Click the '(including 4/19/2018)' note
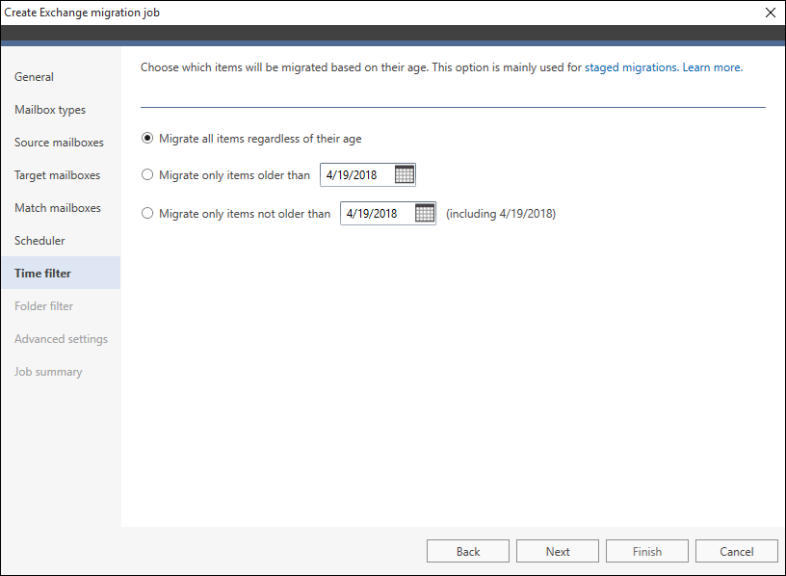The height and width of the screenshot is (576, 786). pos(501,214)
